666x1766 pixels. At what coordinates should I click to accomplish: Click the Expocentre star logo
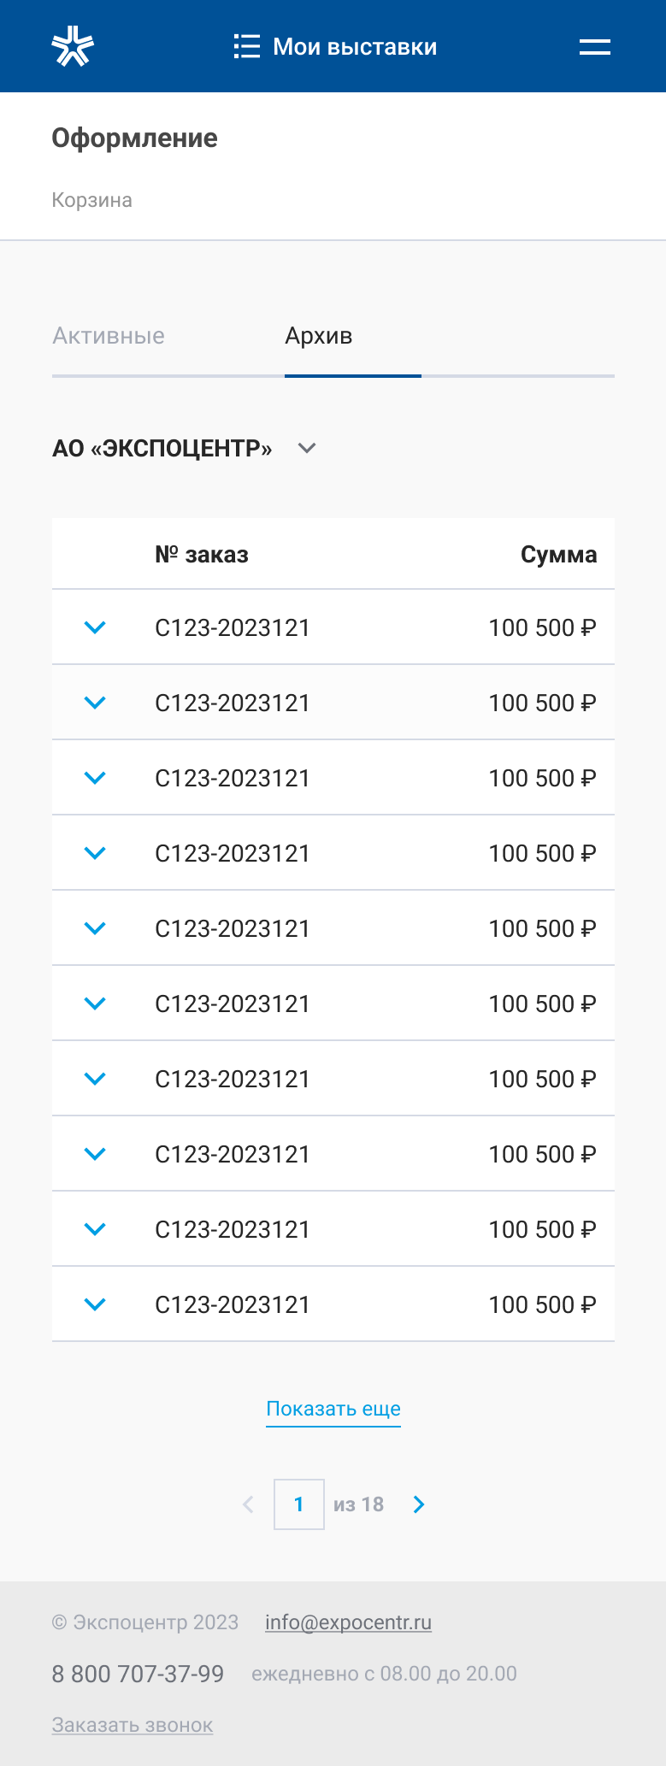[x=73, y=46]
